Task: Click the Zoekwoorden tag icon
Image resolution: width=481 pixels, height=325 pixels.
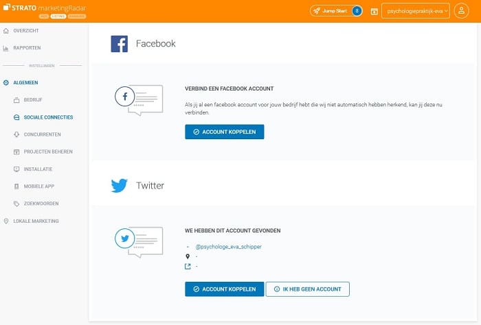Action: click(x=16, y=204)
